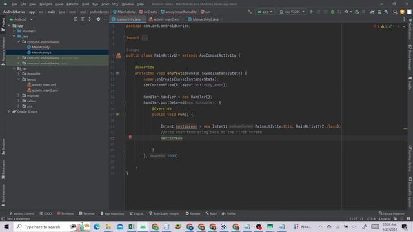Collapse the layout folder

tap(19, 79)
